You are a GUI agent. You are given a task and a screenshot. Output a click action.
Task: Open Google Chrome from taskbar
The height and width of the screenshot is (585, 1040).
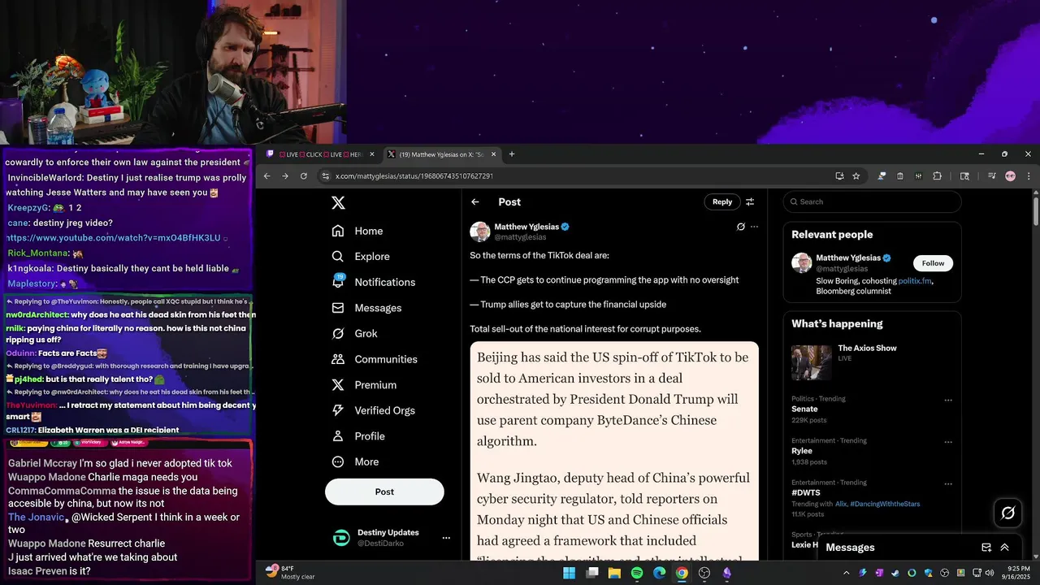(682, 573)
